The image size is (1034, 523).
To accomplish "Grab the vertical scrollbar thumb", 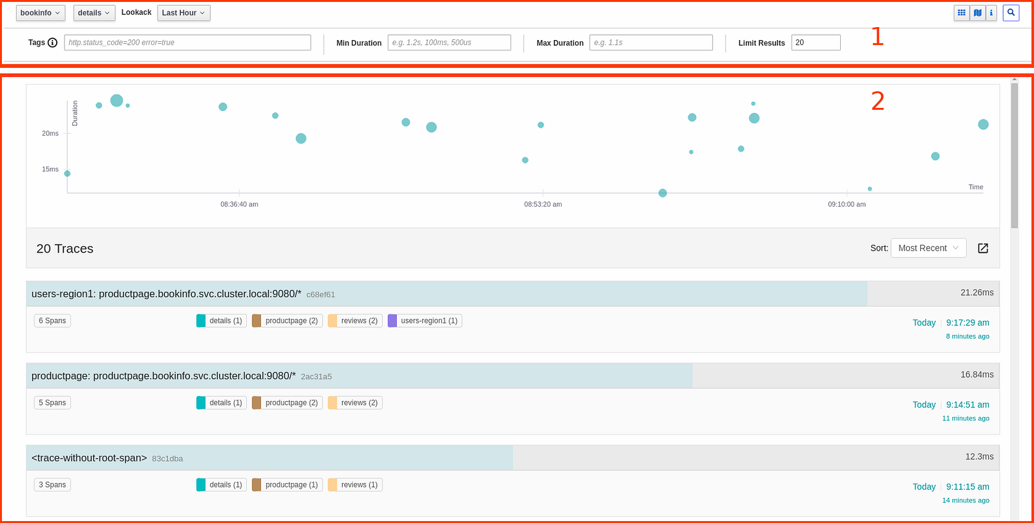I will tap(1015, 155).
